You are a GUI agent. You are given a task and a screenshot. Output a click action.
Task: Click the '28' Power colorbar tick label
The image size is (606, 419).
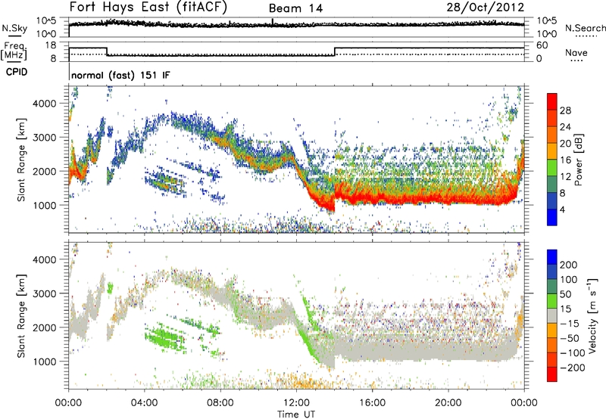pos(565,110)
